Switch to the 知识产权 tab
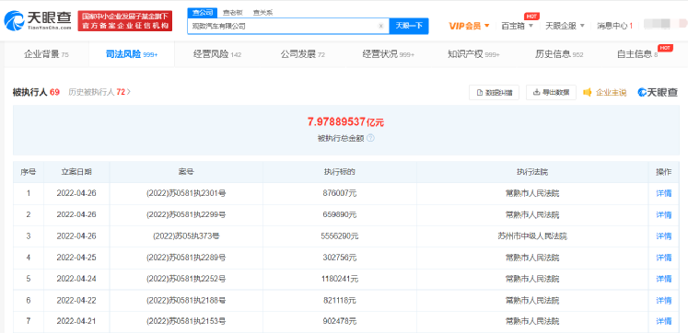This screenshot has width=688, height=333. pyautogui.click(x=473, y=54)
